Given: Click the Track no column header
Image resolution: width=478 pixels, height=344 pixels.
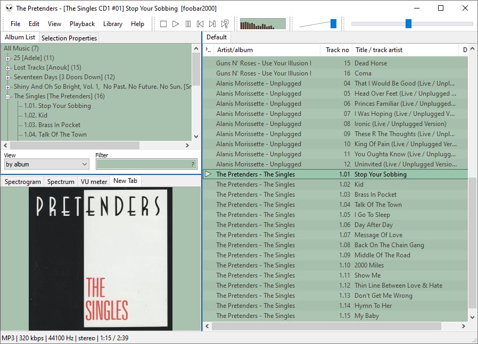Looking at the screenshot, I should (336, 50).
